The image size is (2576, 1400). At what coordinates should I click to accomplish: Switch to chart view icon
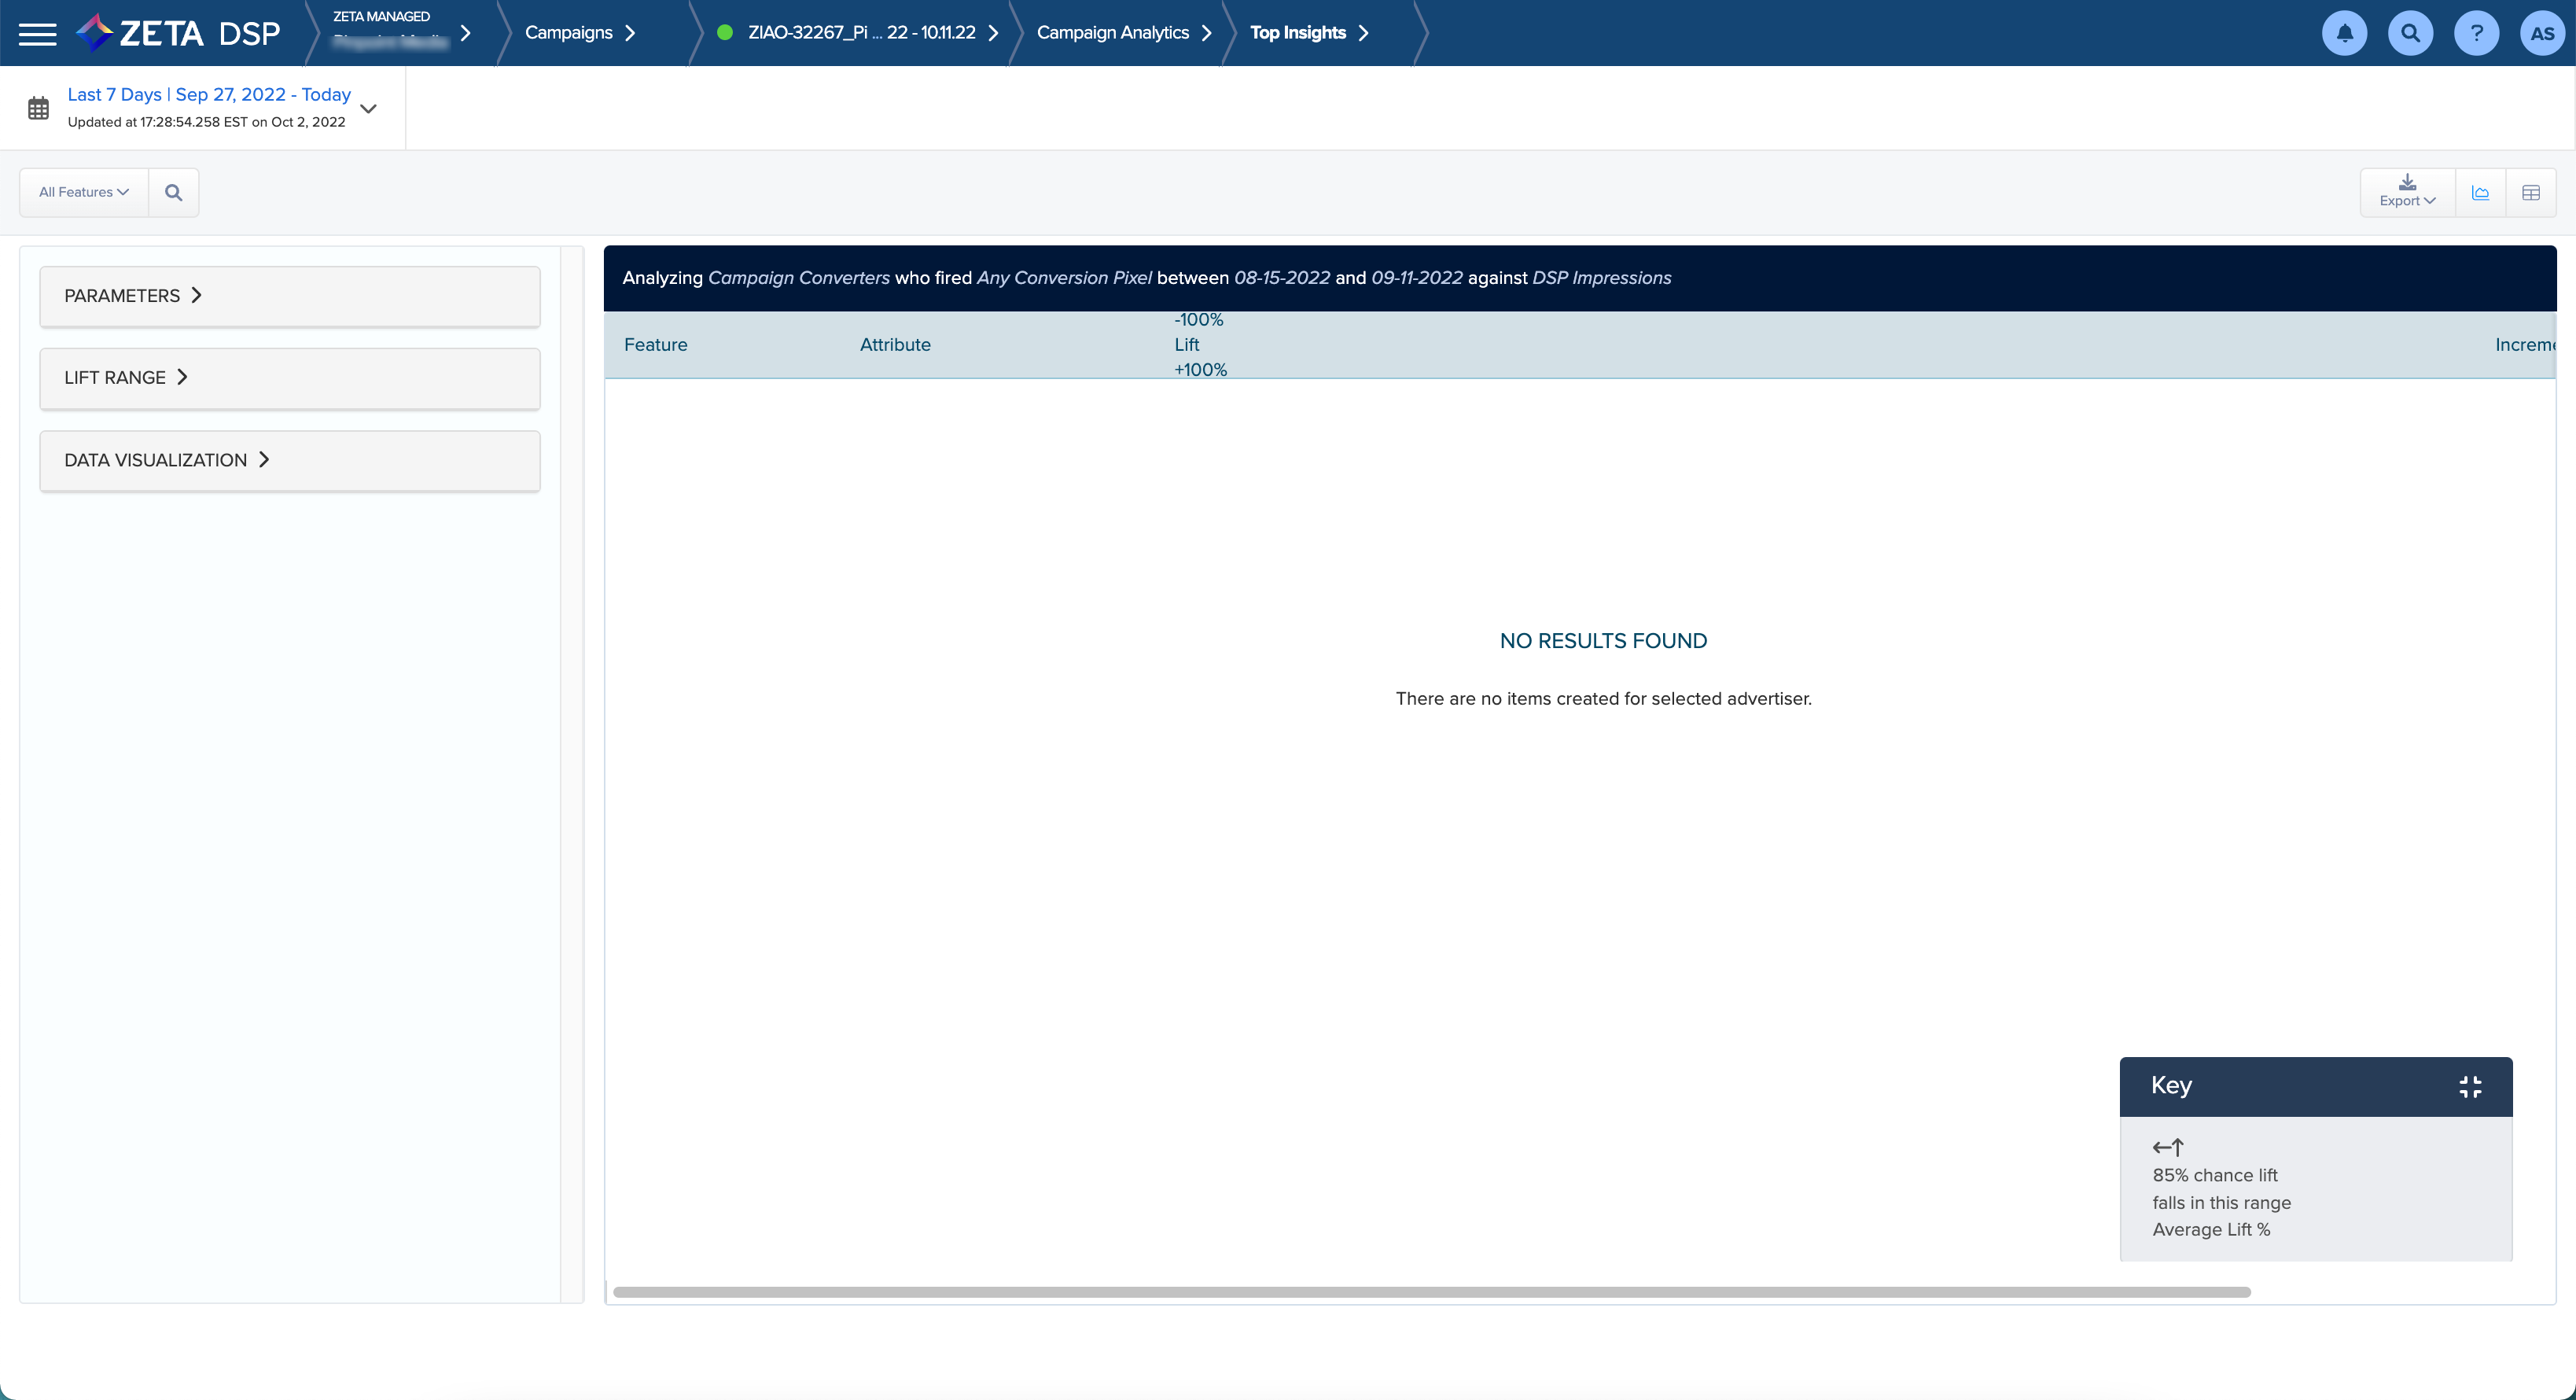click(x=2480, y=193)
